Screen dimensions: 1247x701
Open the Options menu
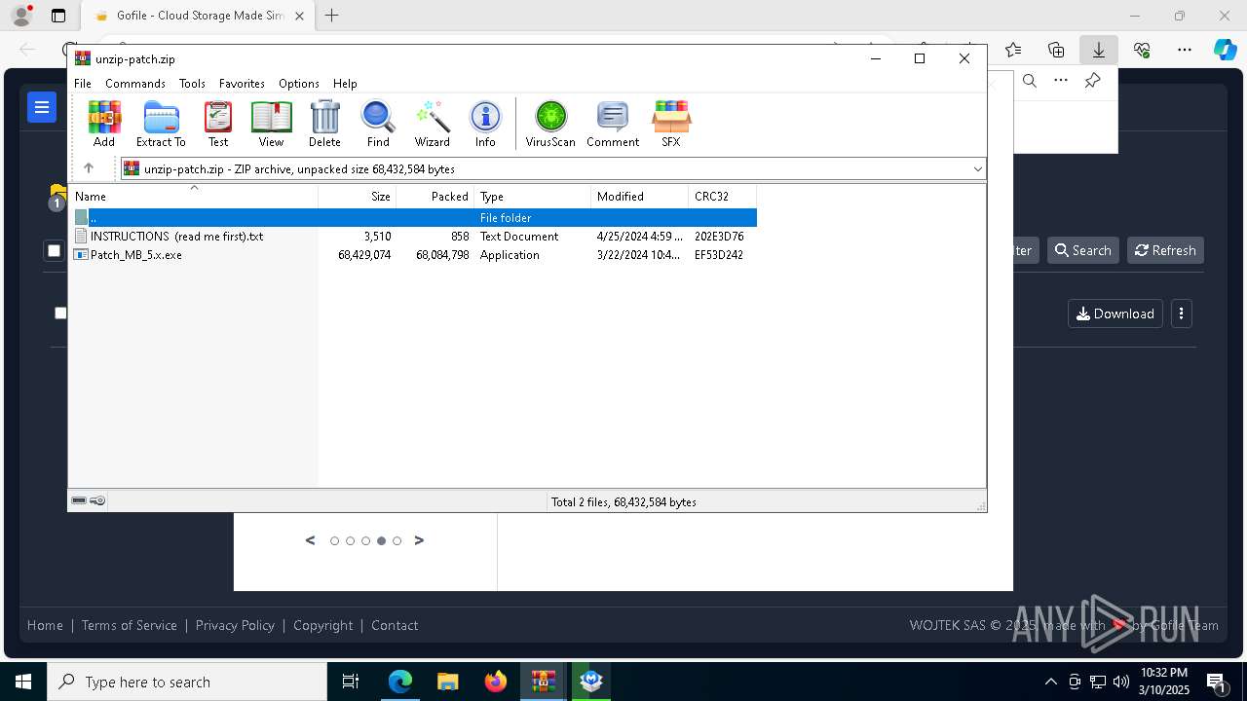pyautogui.click(x=299, y=84)
